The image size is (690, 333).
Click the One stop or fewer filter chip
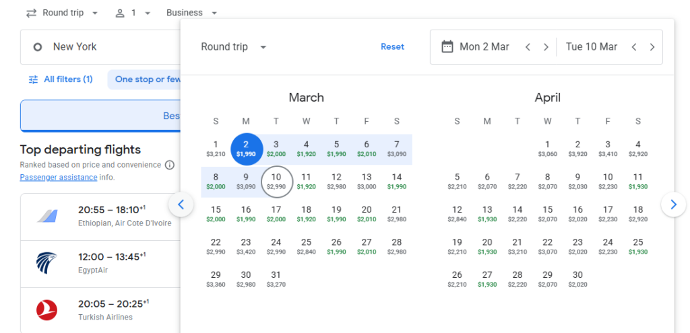click(x=144, y=79)
